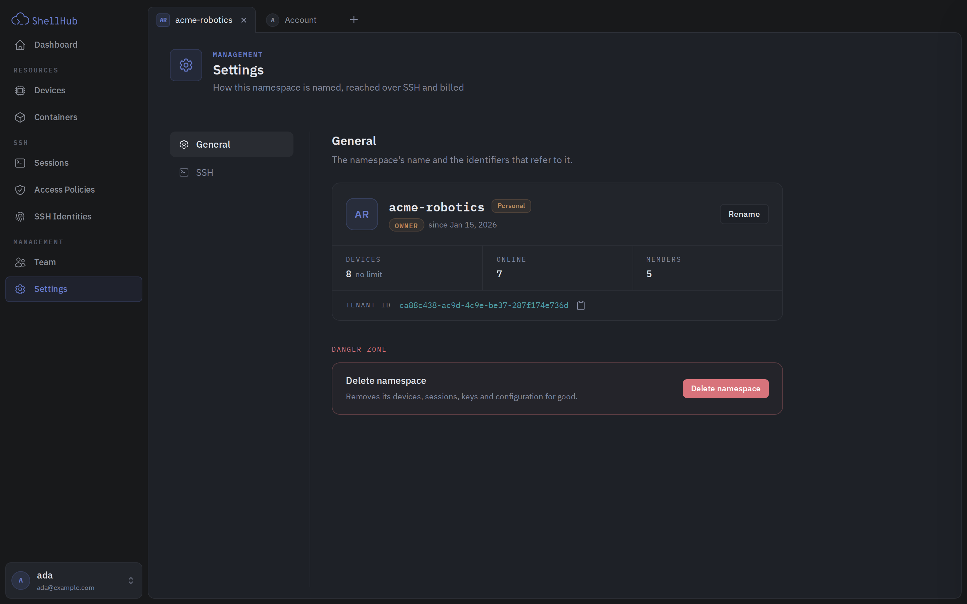
Task: Click the DANGER ZONE heading
Action: click(359, 350)
